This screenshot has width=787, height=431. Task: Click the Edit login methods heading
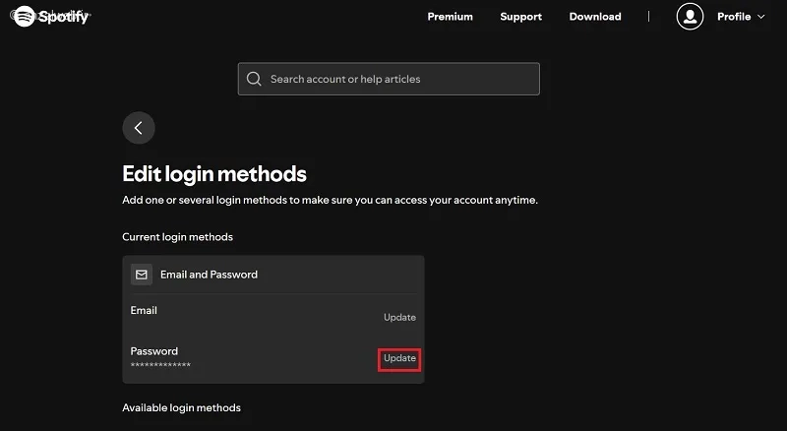point(214,174)
